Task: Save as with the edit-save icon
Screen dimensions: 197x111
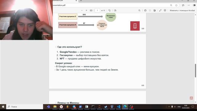Action: click(x=155, y=10)
